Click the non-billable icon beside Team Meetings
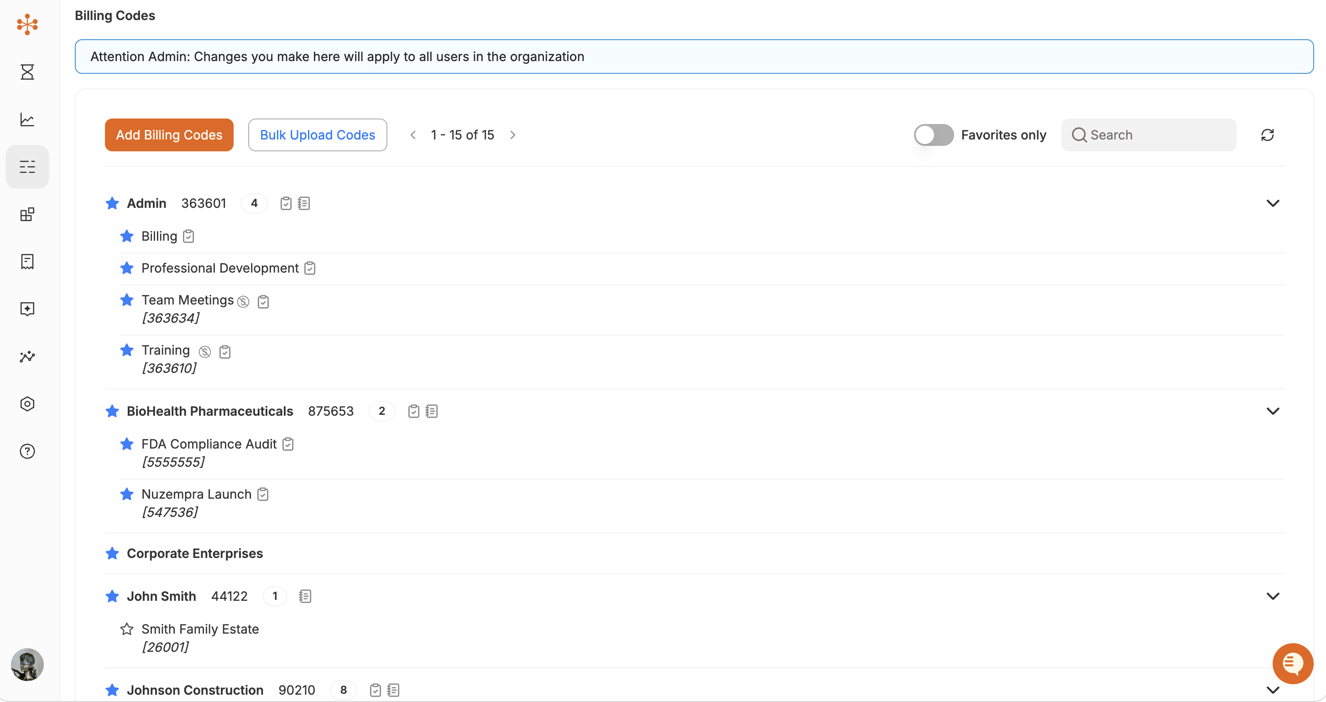 (244, 302)
